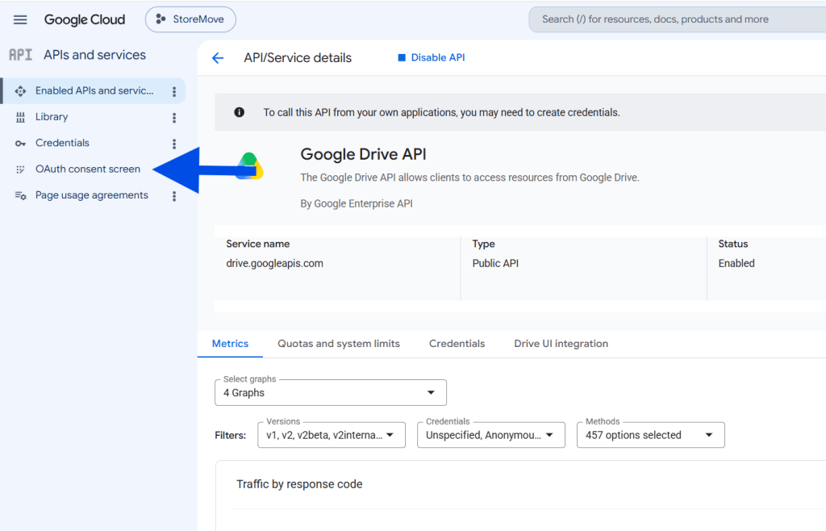The height and width of the screenshot is (531, 826).
Task: Click the Credentials key icon
Action: pos(20,144)
